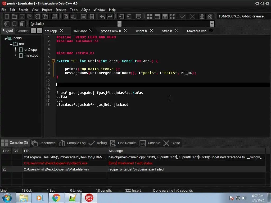Open the Find Results tab
Viewport: 271px width, 203px height.
tap(123, 143)
